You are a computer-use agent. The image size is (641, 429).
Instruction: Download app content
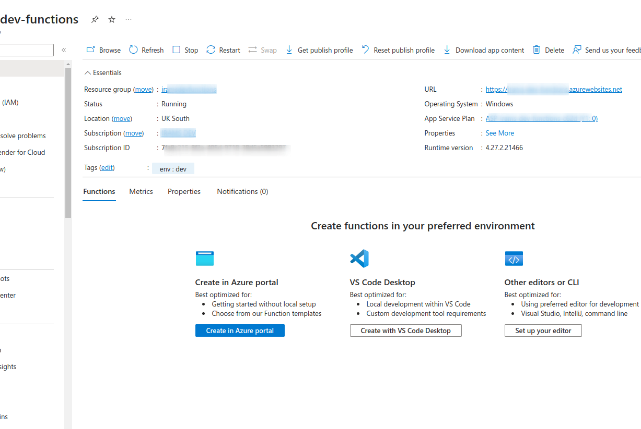pos(484,50)
